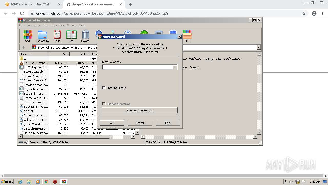Select Bitcoin.Core.xml file icon
328x185 pixels.
click(x=22, y=80)
